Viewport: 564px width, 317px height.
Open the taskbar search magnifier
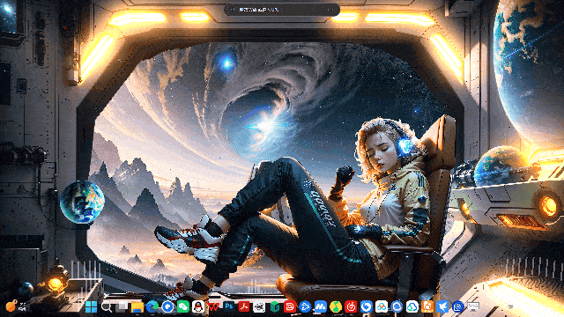pos(107,306)
